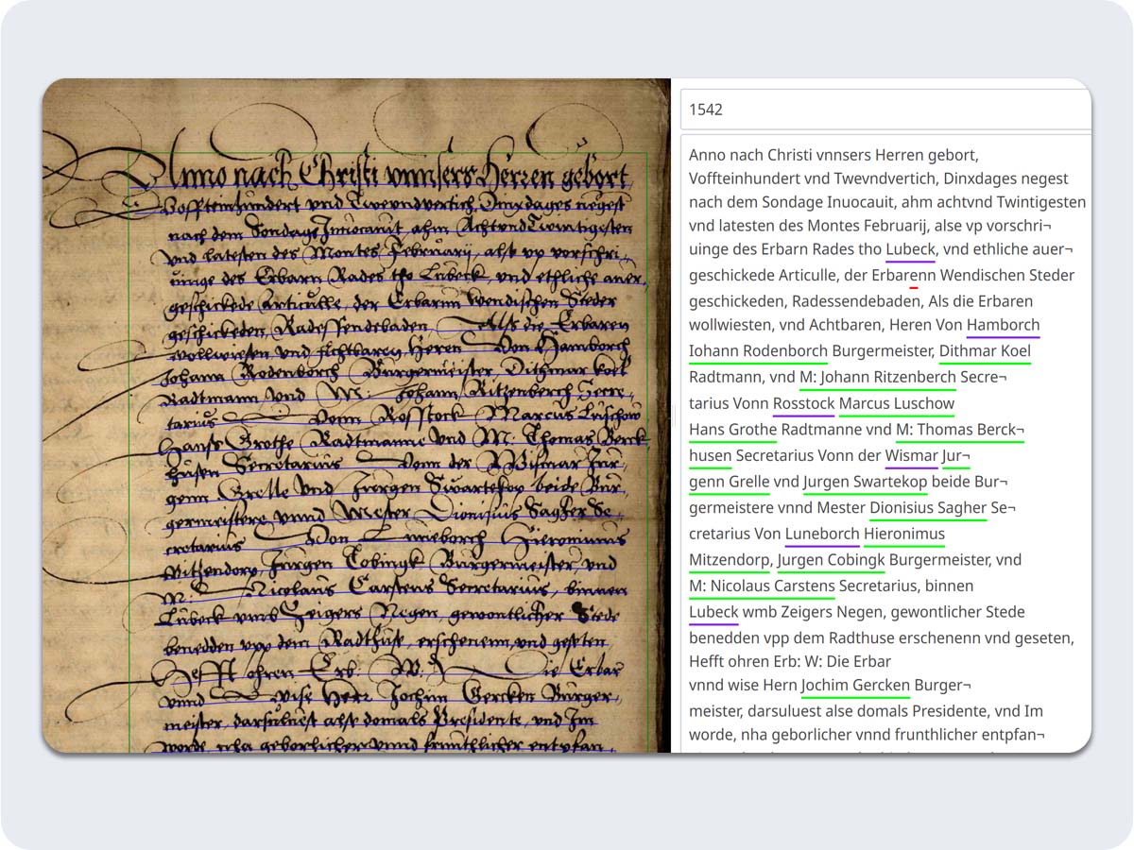The image size is (1134, 850).
Task: Select the place tag "Wismar"
Action: tap(911, 456)
